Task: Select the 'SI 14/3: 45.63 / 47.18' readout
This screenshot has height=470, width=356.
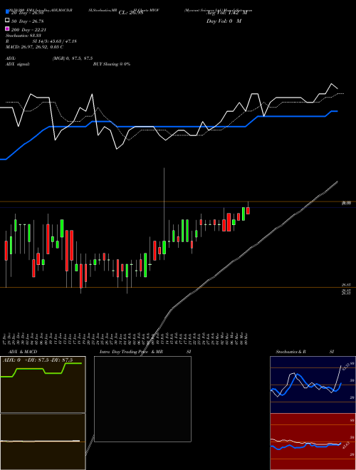Action: coord(55,41)
